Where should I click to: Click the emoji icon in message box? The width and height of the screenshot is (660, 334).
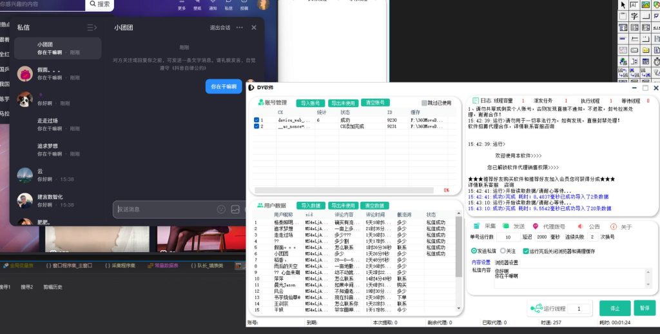221,210
